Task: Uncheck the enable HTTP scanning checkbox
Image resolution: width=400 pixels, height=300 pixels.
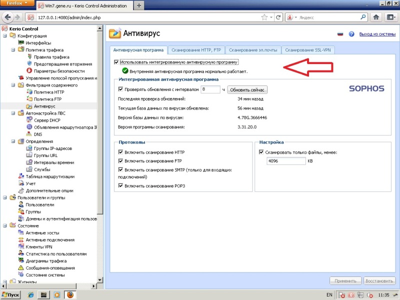Action: 120,151
